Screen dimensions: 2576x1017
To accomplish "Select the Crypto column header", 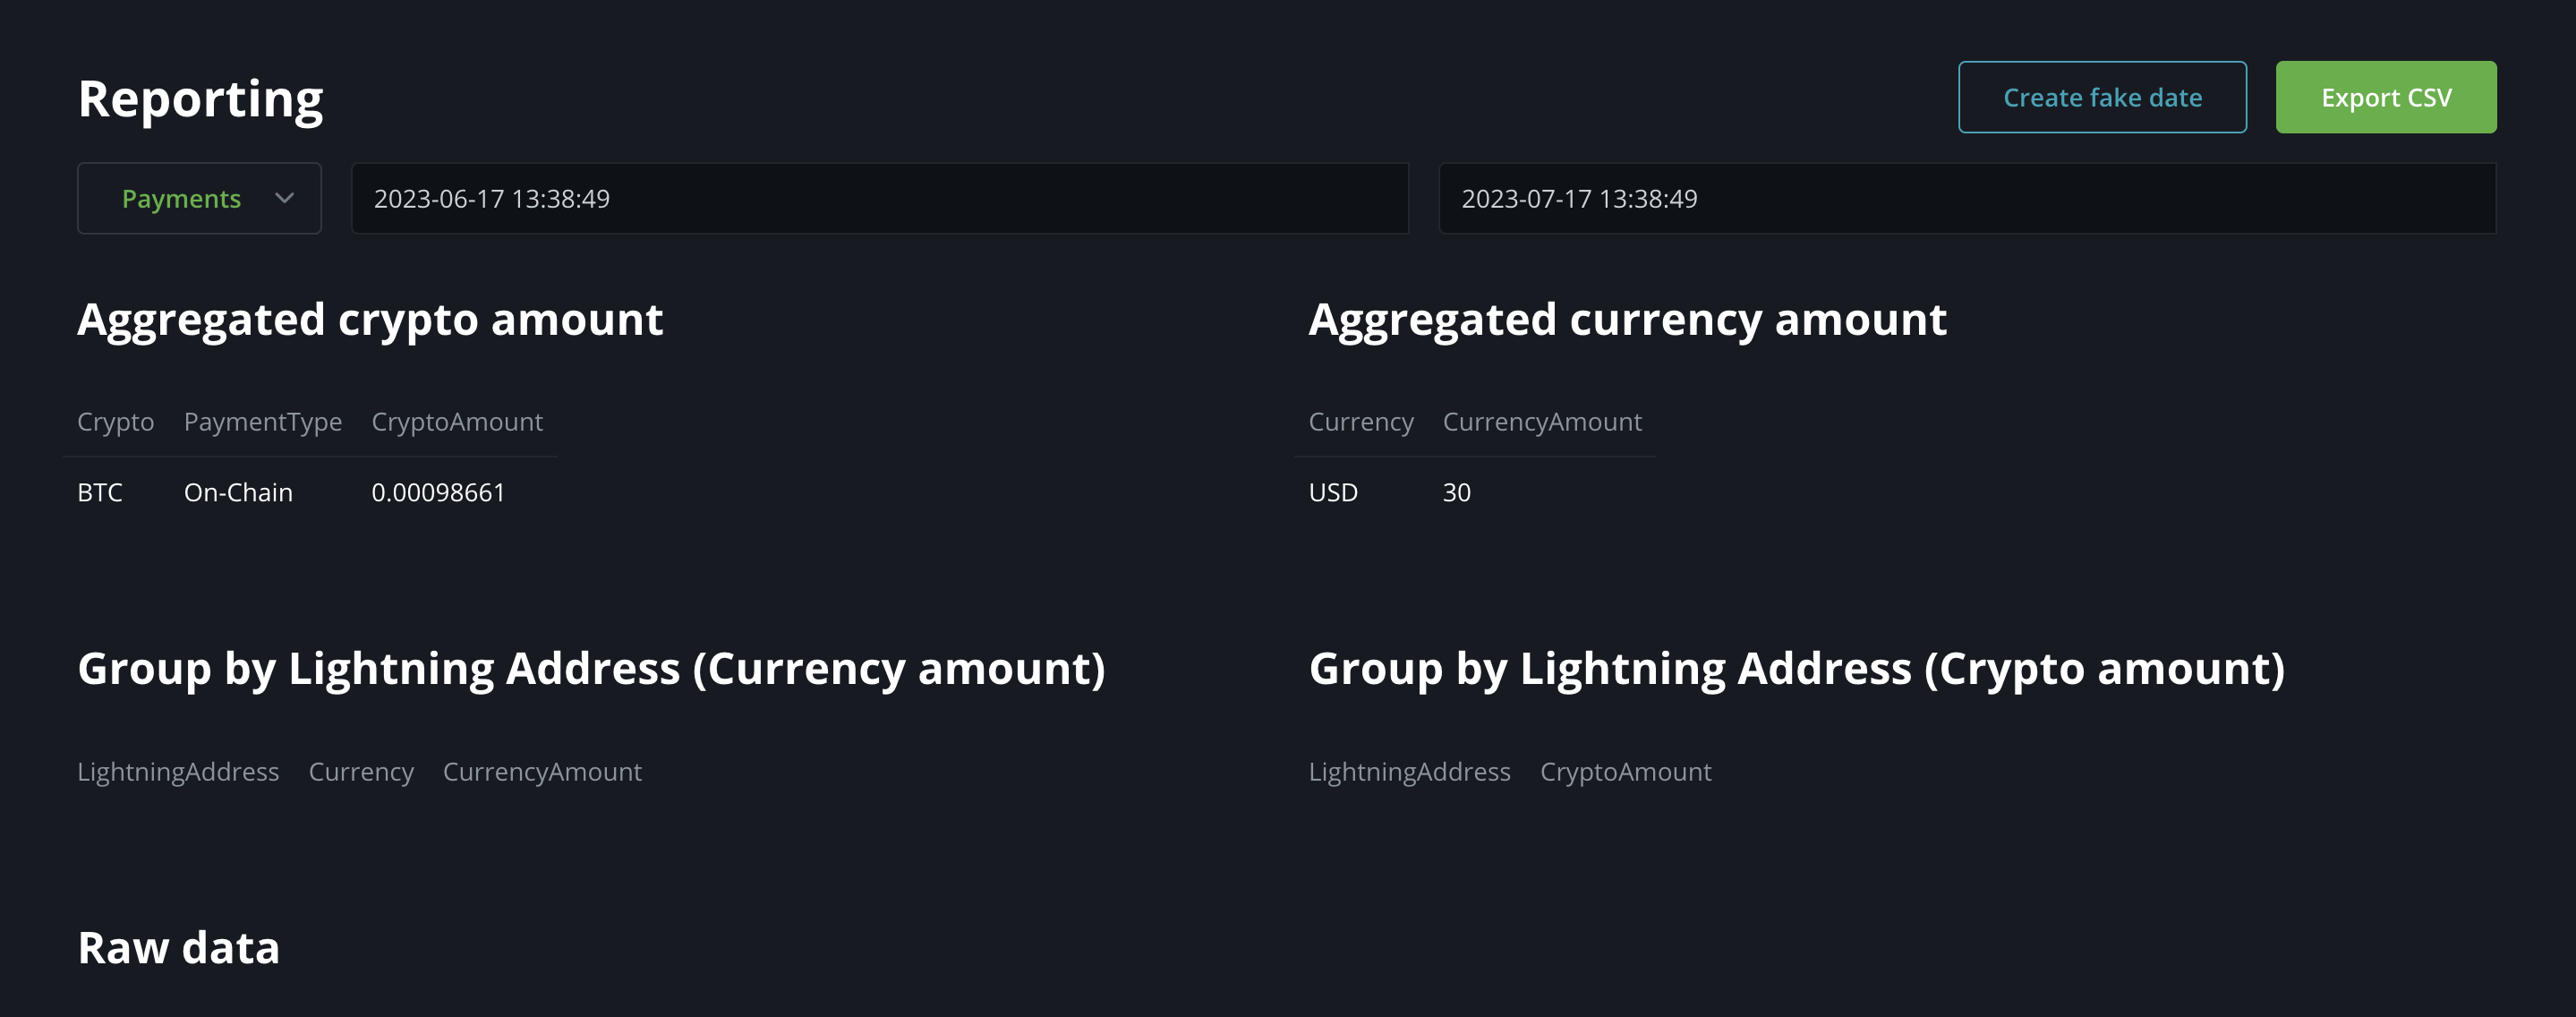I will (115, 421).
